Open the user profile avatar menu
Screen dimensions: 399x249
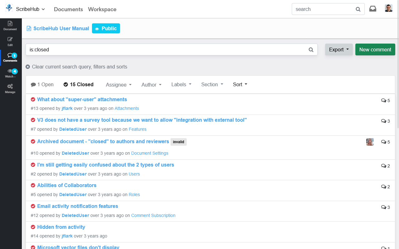point(389,8)
